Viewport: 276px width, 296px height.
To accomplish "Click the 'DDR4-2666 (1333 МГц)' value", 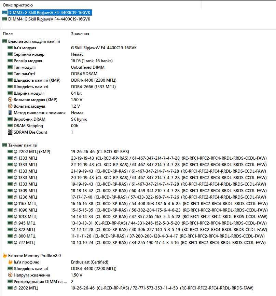I will tap(93, 87).
